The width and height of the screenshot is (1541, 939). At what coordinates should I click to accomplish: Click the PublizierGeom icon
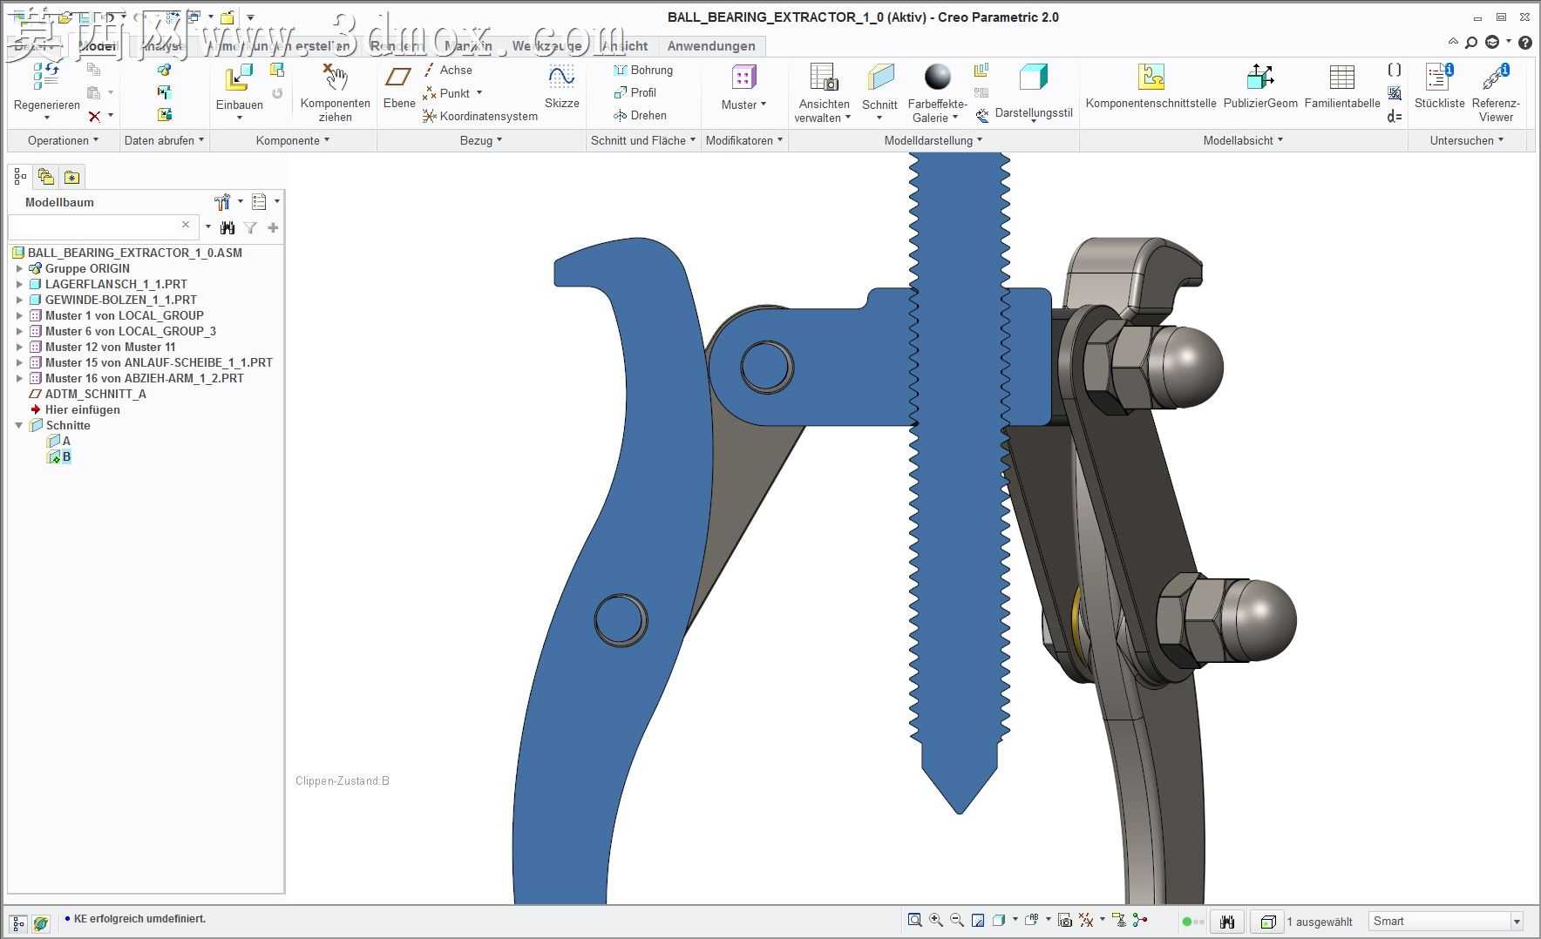coord(1260,78)
